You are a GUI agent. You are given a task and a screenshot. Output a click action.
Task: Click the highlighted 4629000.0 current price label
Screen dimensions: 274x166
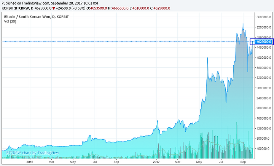pyautogui.click(x=264, y=41)
